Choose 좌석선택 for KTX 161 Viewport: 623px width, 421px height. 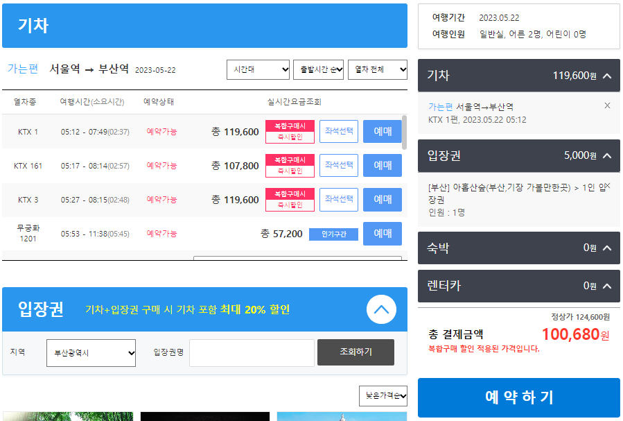(338, 165)
